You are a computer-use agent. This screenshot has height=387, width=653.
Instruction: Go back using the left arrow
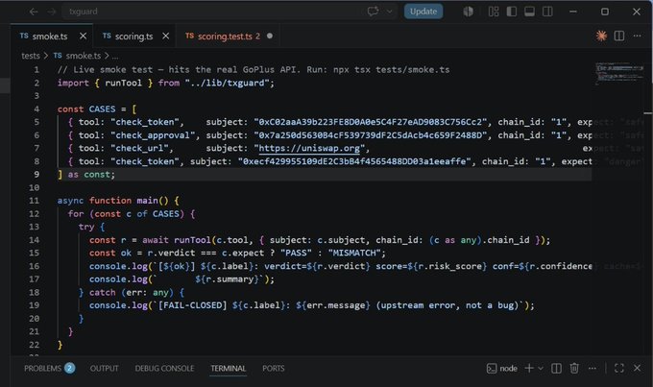[34, 12]
